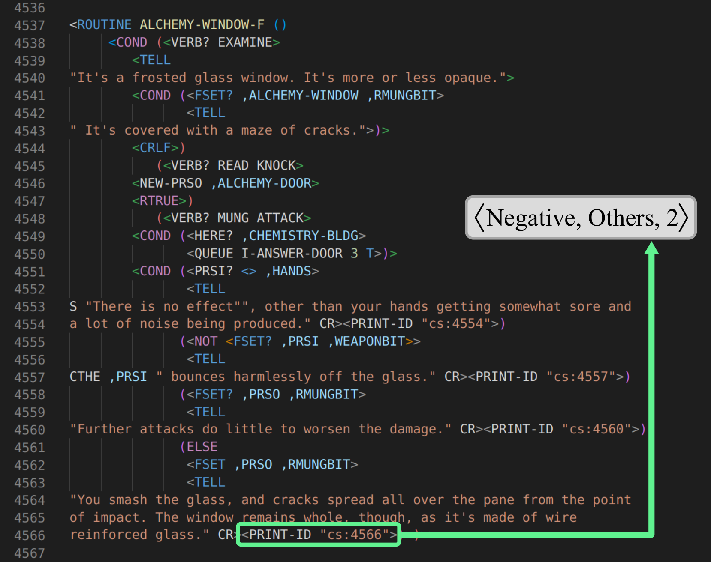The width and height of the screenshot is (711, 562).
Task: Click ,RMUNGBIT on line 4541
Action: [x=401, y=95]
